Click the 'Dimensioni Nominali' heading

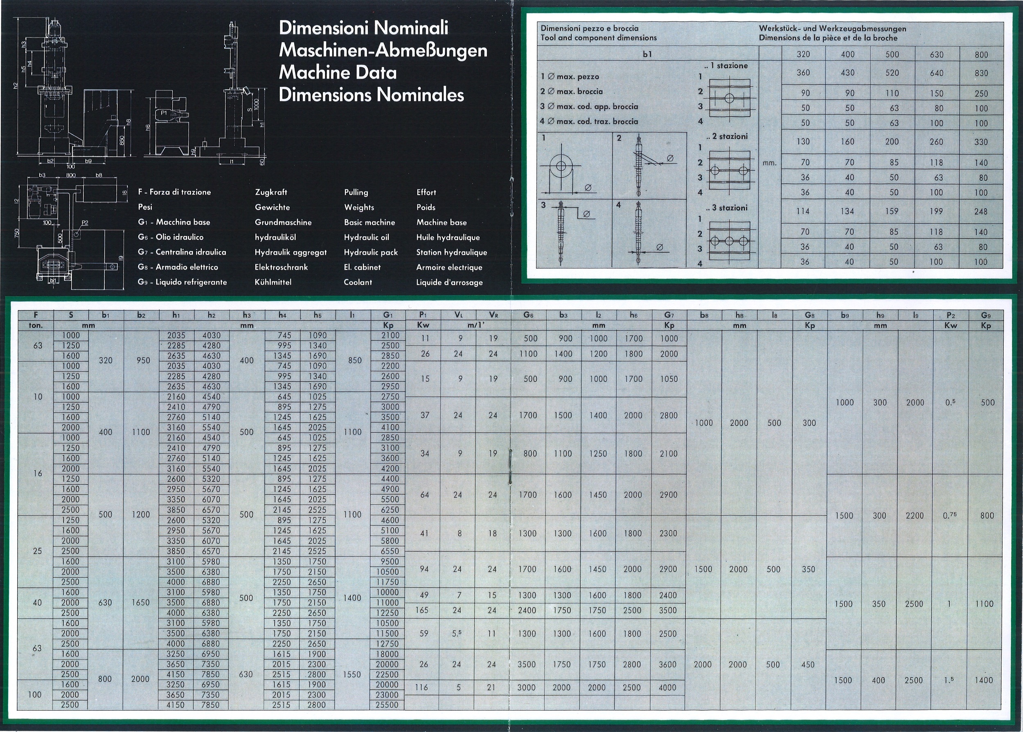[x=363, y=28]
